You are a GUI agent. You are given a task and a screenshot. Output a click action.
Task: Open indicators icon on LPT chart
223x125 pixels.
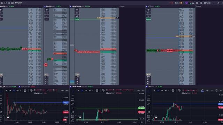173,90
